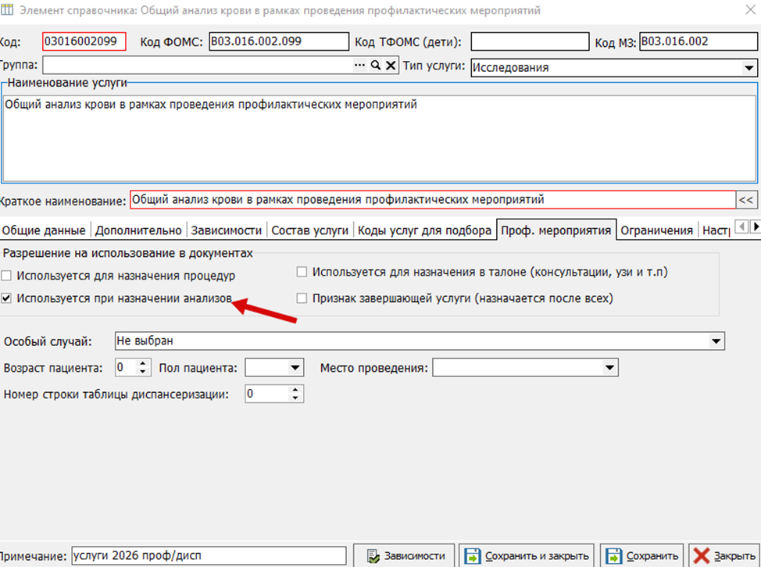Uncheck 'Используется при назначении анализов'
The image size is (761, 567).
click(6, 298)
